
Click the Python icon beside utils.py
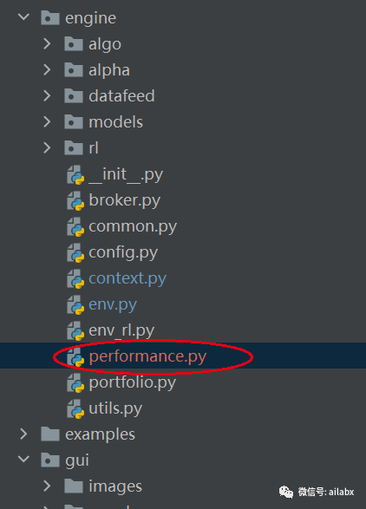tap(75, 408)
